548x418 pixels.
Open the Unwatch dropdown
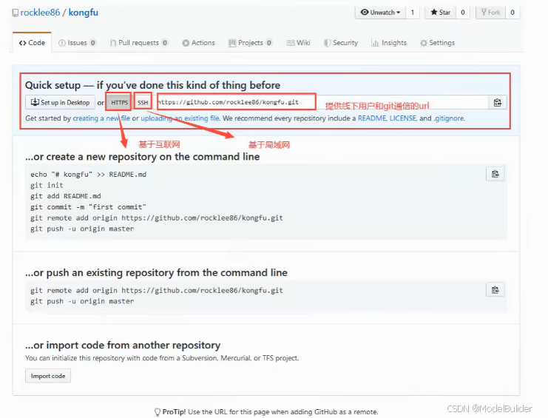point(380,13)
